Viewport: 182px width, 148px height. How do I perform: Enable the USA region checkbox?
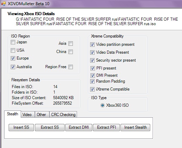pyautogui.click(x=13, y=50)
